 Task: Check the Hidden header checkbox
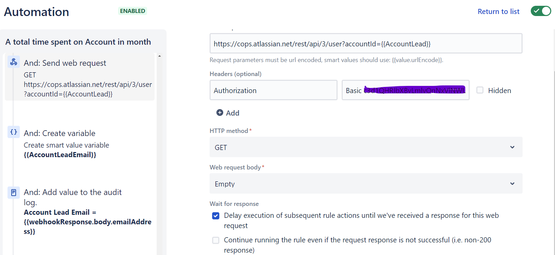coord(480,90)
